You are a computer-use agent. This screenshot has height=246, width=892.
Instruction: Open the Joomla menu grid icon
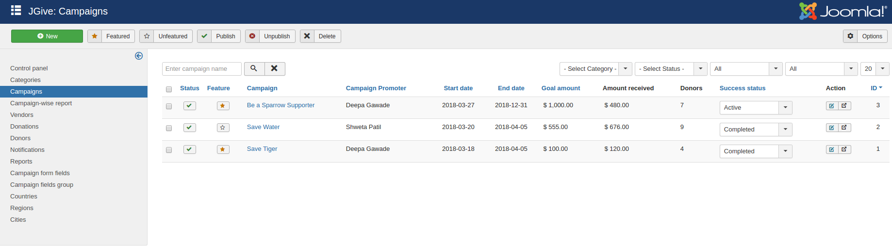(16, 11)
